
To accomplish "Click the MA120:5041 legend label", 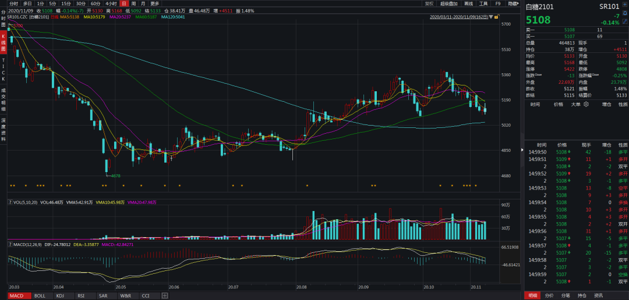I will pos(174,17).
